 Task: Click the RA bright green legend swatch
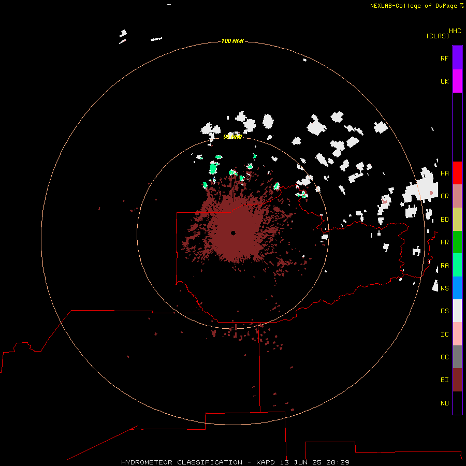[x=457, y=265]
